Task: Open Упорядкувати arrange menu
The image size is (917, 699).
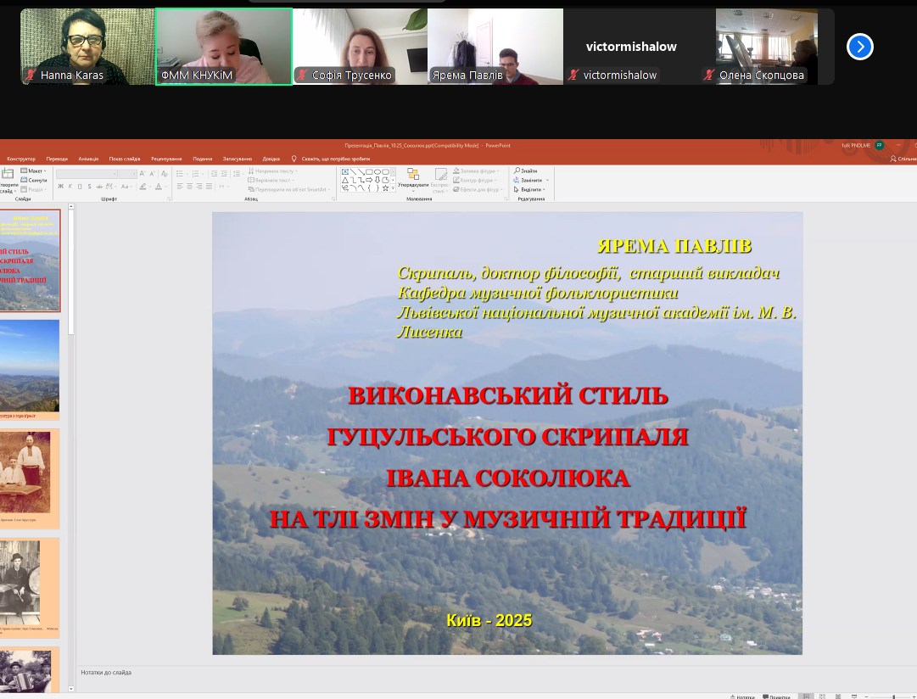Action: (x=413, y=180)
